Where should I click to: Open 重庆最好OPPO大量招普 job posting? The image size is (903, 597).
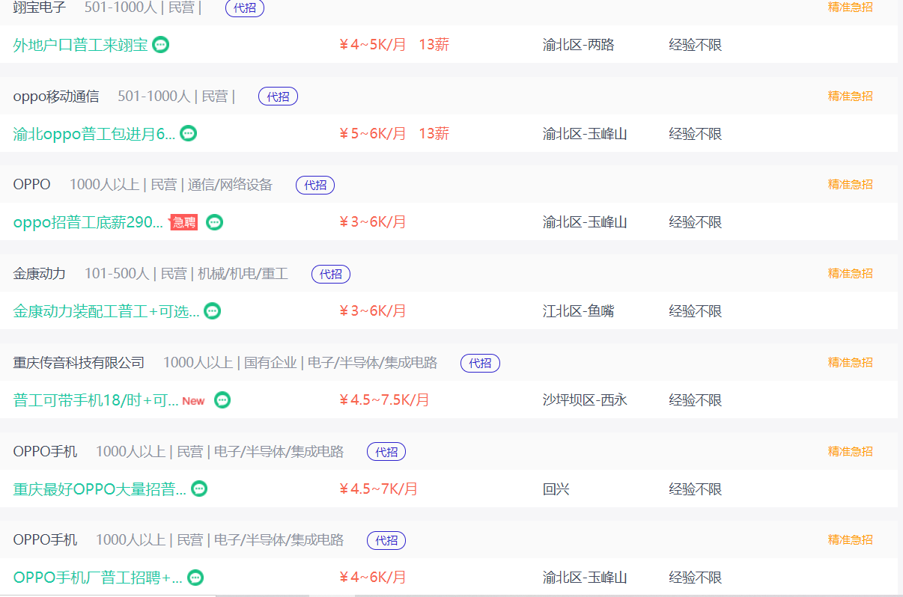pyautogui.click(x=100, y=489)
